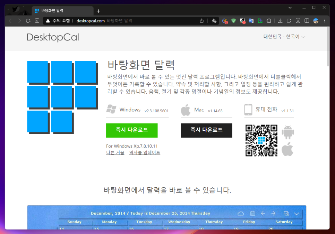Reload the desktopcal.com page
The image size is (335, 234).
pyautogui.click(x=28, y=21)
